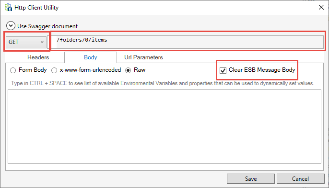This screenshot has width=329, height=188.
Task: Click the Clear ESB Message Body label
Action: click(262, 70)
